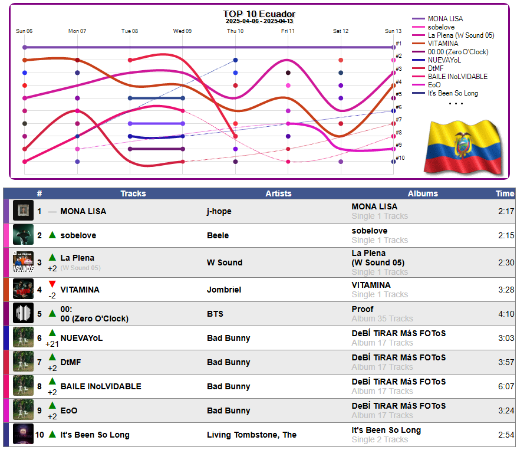Click the red down arrow beside VITAMINA
This screenshot has height=450, width=517.
pyautogui.click(x=52, y=284)
